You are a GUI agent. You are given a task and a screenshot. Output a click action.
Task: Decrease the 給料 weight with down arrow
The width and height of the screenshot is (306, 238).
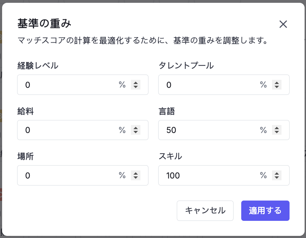click(135, 132)
